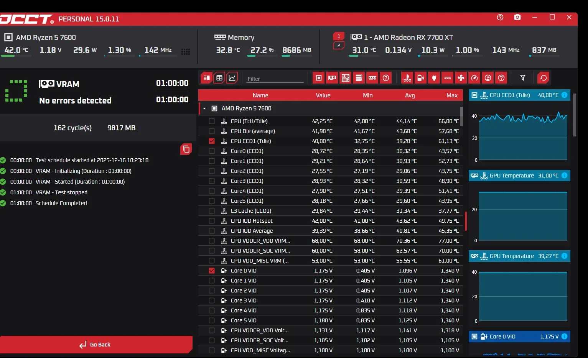Take a screenshot with the camera icon
This screenshot has width=588, height=358.
click(517, 17)
